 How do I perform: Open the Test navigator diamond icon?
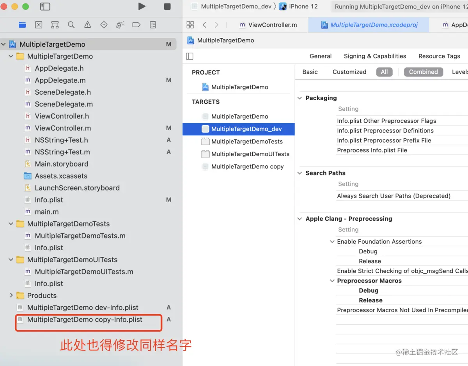pos(104,25)
